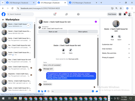Focus the Search Facebook field
135x101 pixels.
pos(20,14)
